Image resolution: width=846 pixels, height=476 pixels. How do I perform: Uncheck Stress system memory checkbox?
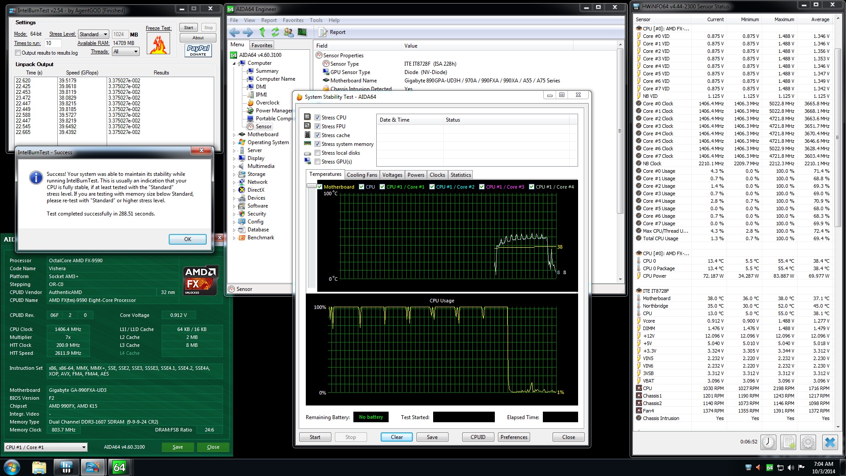pyautogui.click(x=317, y=144)
